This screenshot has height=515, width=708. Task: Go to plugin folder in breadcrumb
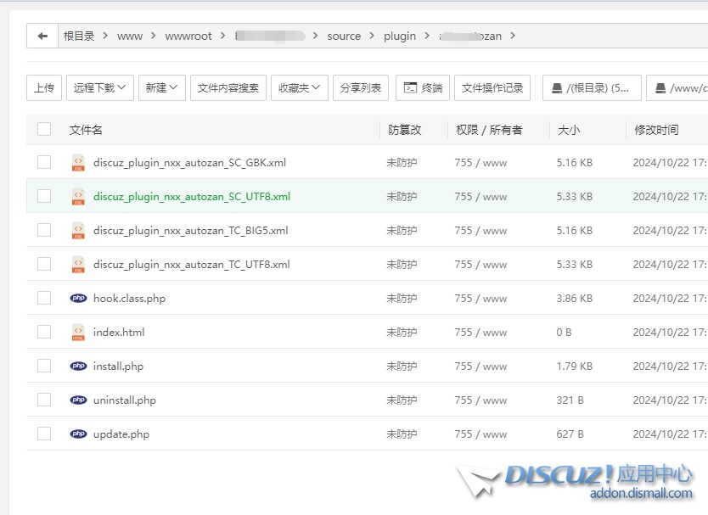400,36
